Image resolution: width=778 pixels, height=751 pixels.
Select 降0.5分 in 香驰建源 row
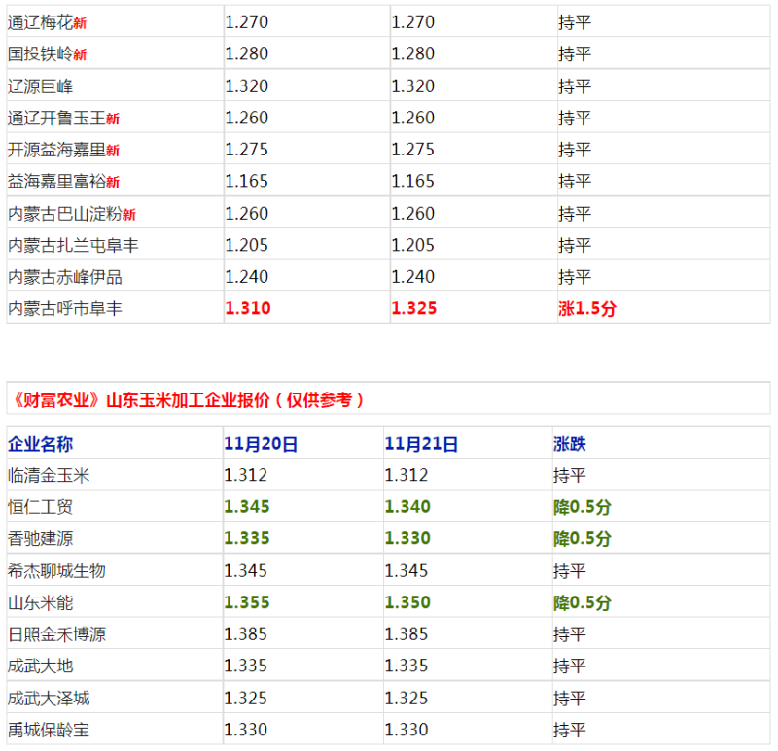tap(582, 539)
